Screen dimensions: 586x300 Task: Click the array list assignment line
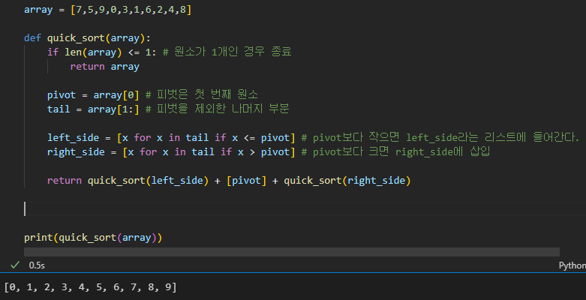coord(107,10)
